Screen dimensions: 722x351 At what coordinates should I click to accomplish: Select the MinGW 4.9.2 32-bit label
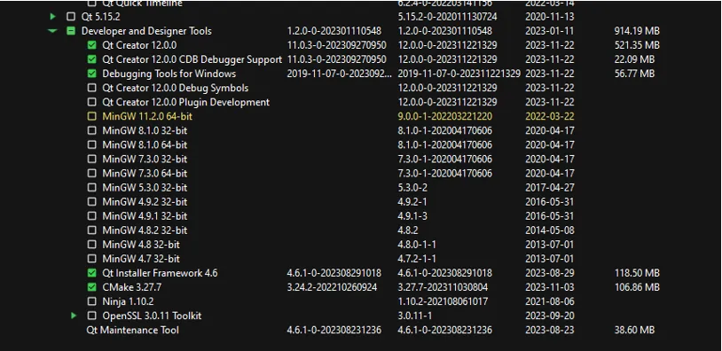point(145,202)
